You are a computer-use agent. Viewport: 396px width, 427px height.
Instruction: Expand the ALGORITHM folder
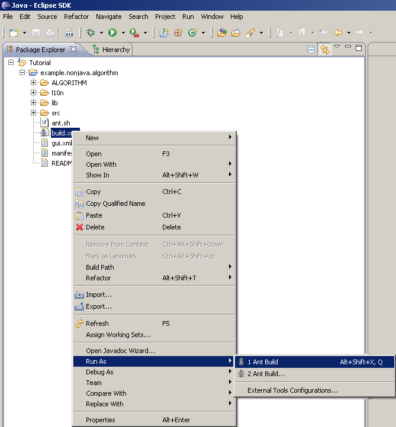(33, 83)
